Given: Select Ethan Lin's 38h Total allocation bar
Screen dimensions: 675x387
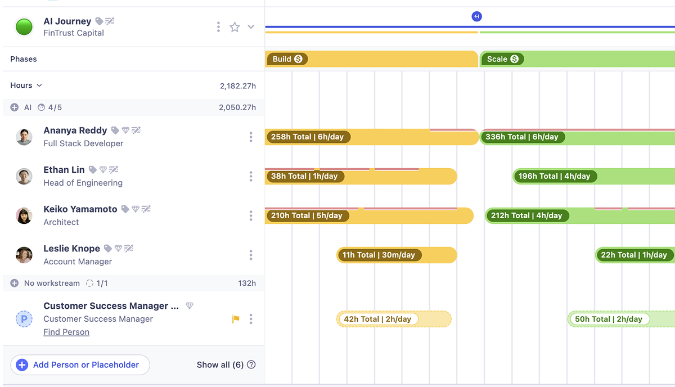Looking at the screenshot, I should pyautogui.click(x=361, y=176).
